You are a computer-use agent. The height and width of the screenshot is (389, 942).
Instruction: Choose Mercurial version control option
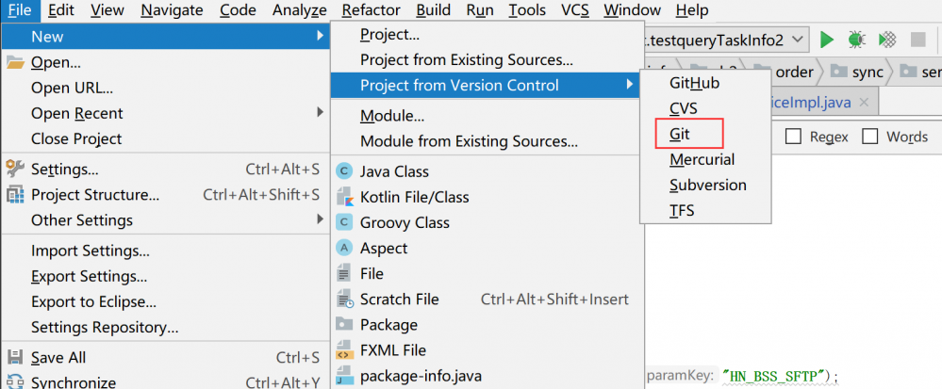pos(702,159)
